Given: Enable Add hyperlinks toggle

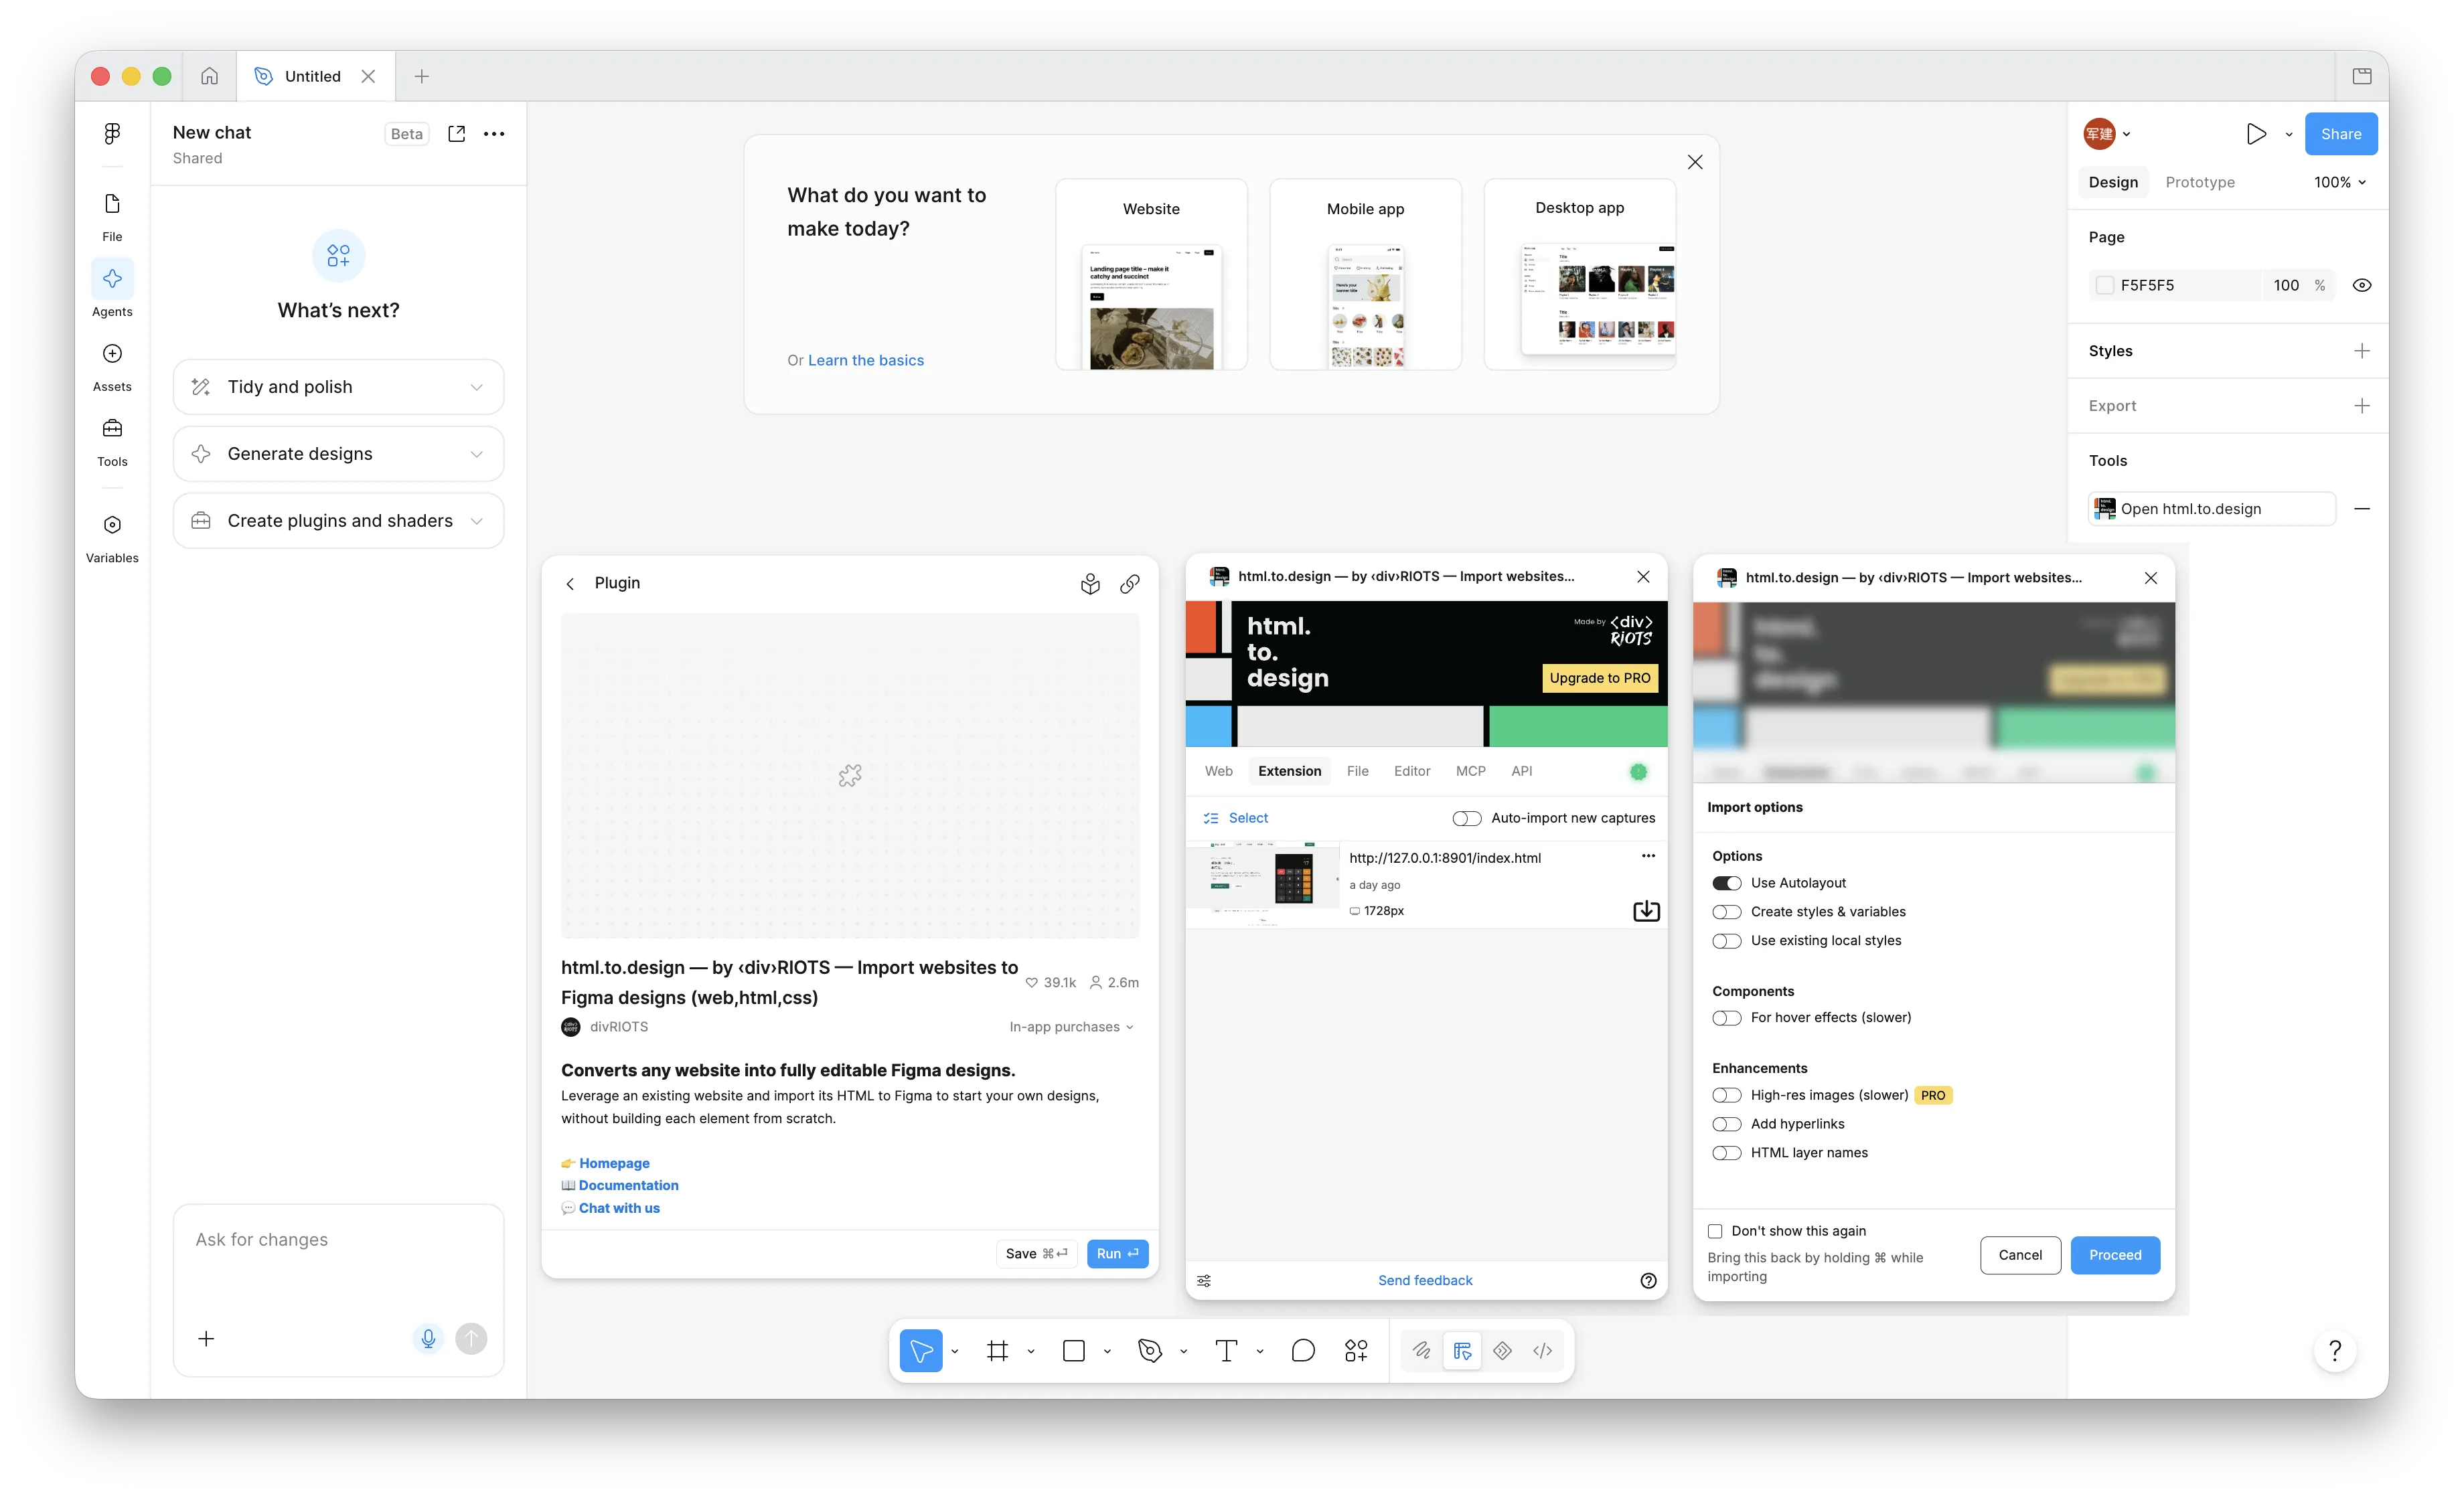Looking at the screenshot, I should (1726, 1124).
